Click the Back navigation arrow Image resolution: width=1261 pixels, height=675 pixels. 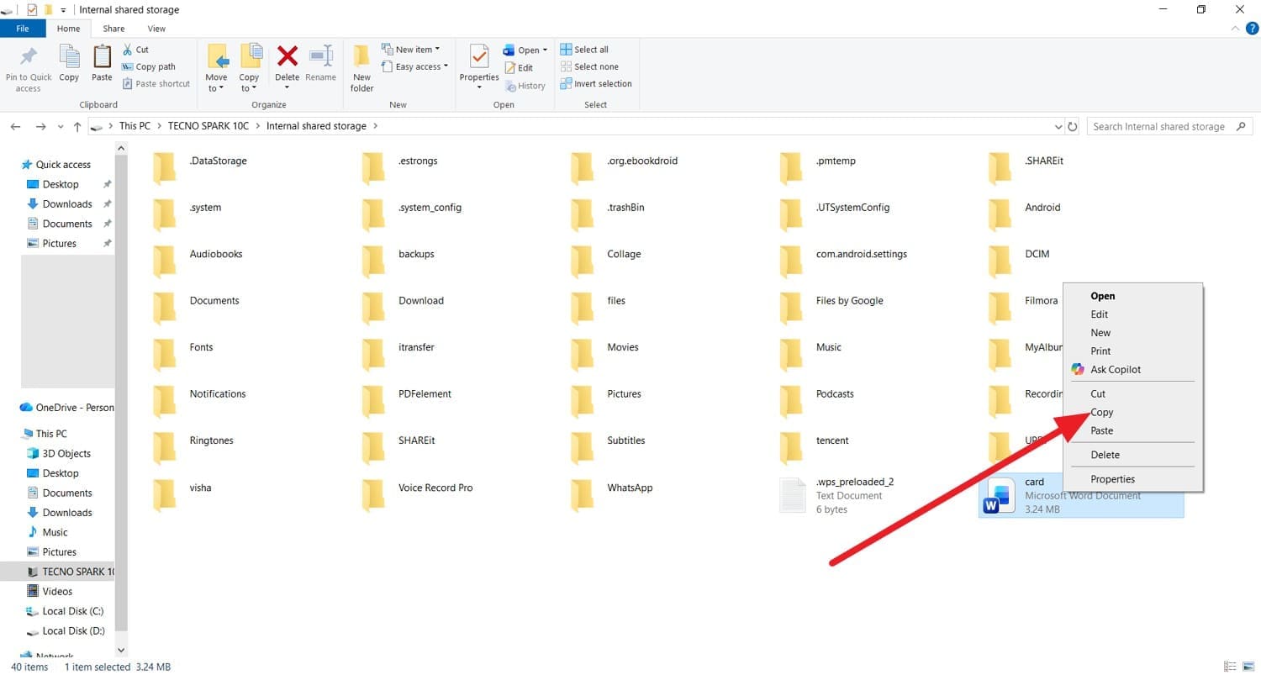click(15, 126)
